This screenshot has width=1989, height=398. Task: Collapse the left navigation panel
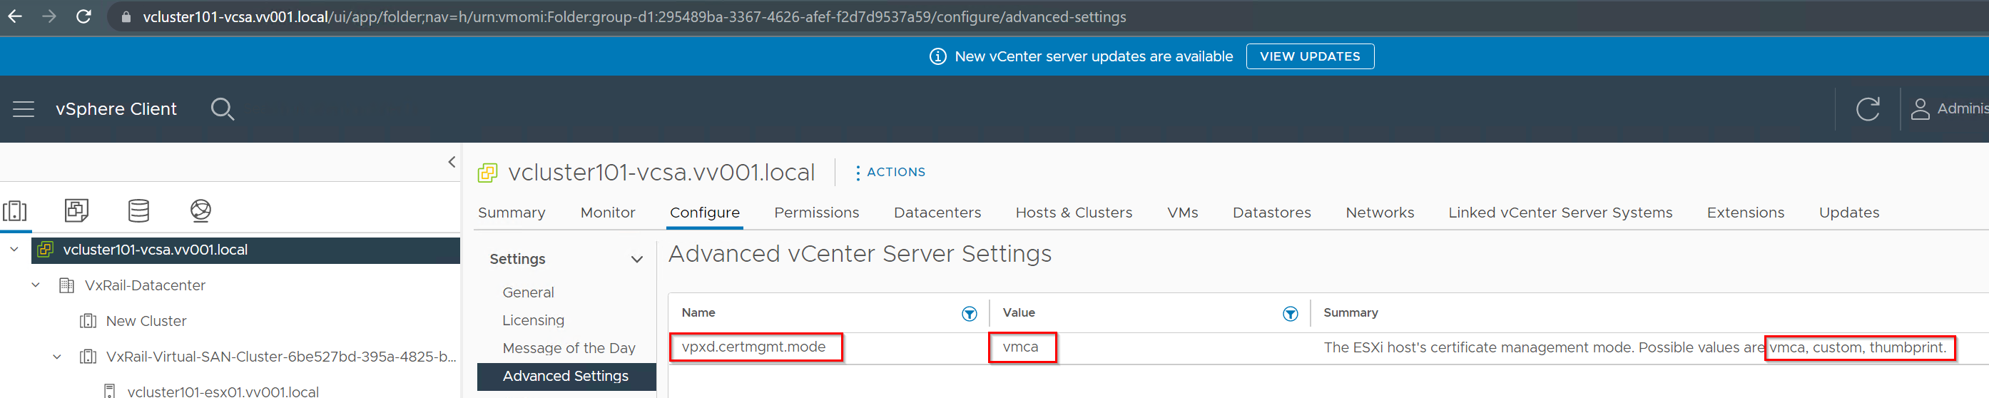click(x=452, y=162)
